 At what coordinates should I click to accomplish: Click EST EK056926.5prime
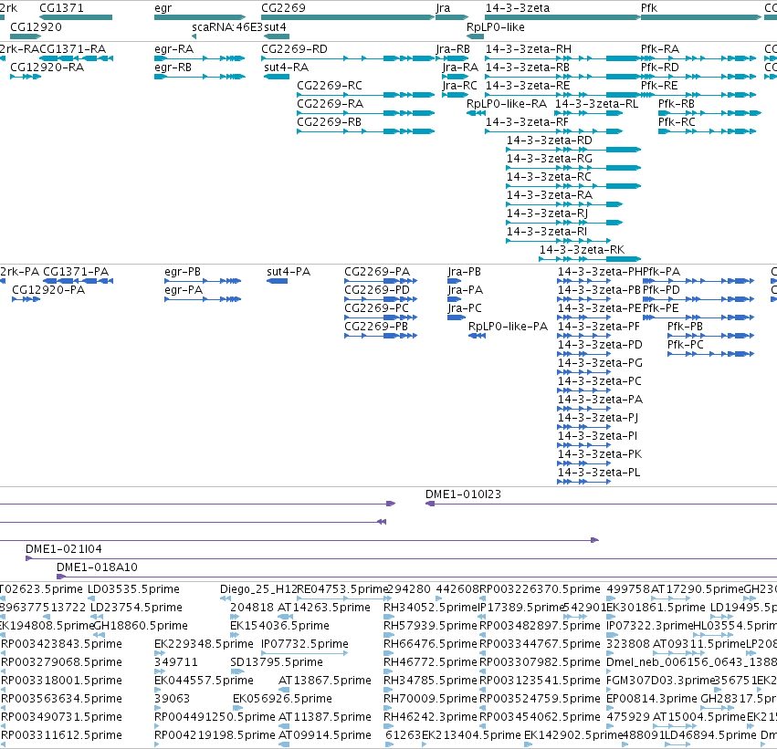tap(282, 699)
